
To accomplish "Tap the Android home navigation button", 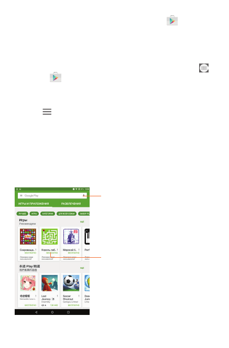I will tap(52, 312).
